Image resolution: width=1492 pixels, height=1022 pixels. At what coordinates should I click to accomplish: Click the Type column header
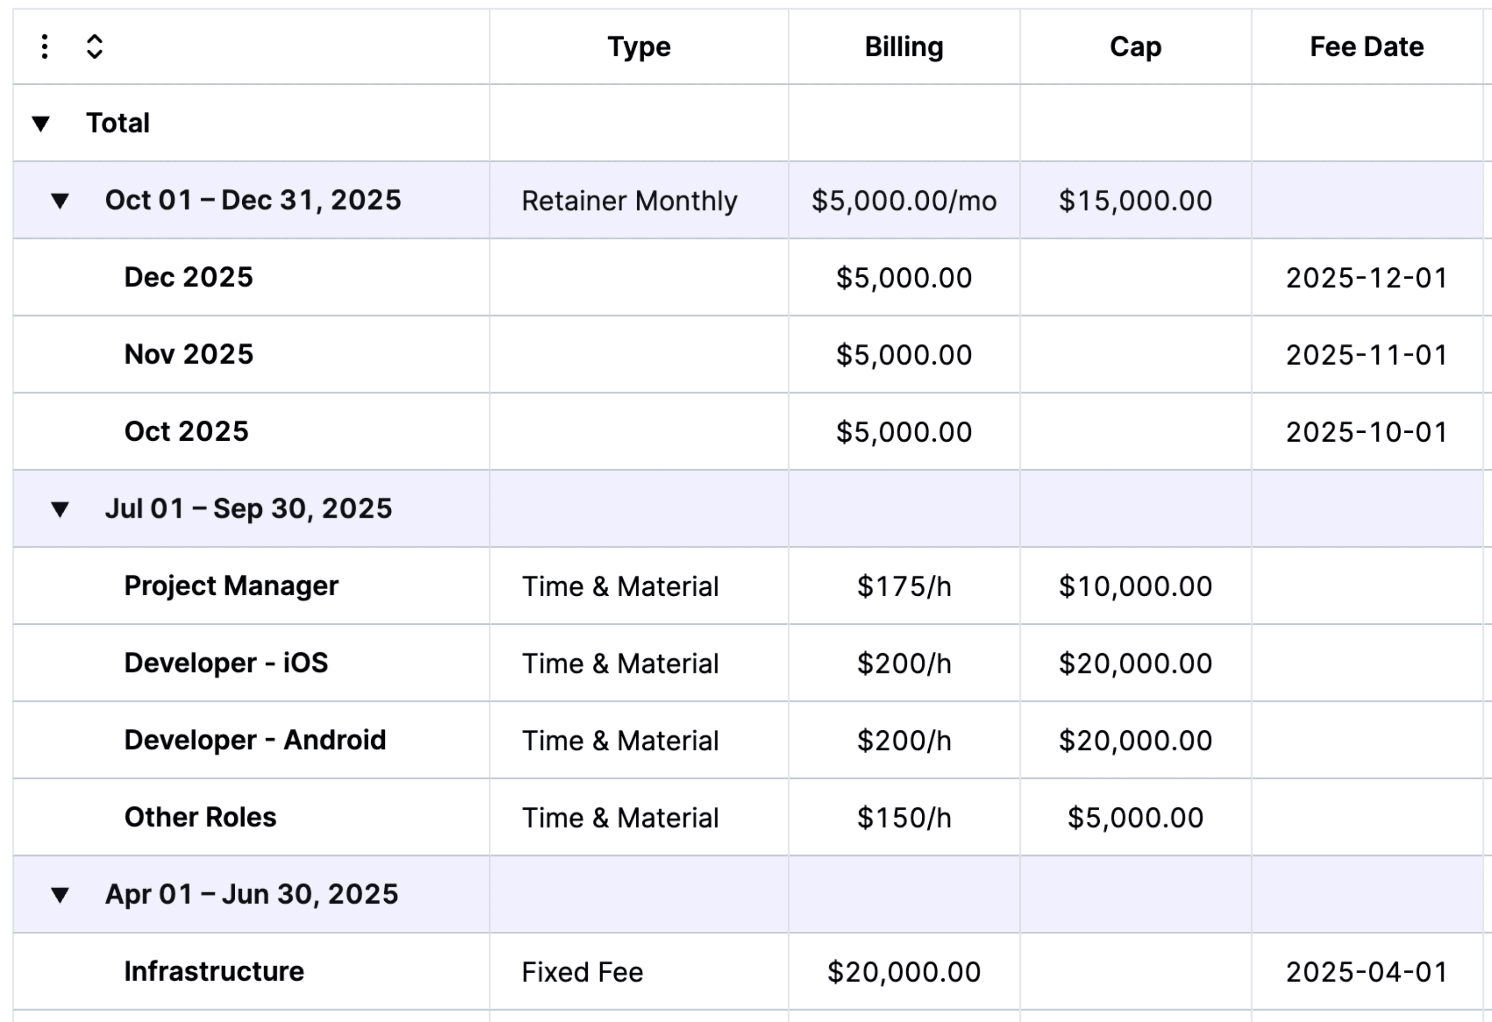pyautogui.click(x=639, y=45)
